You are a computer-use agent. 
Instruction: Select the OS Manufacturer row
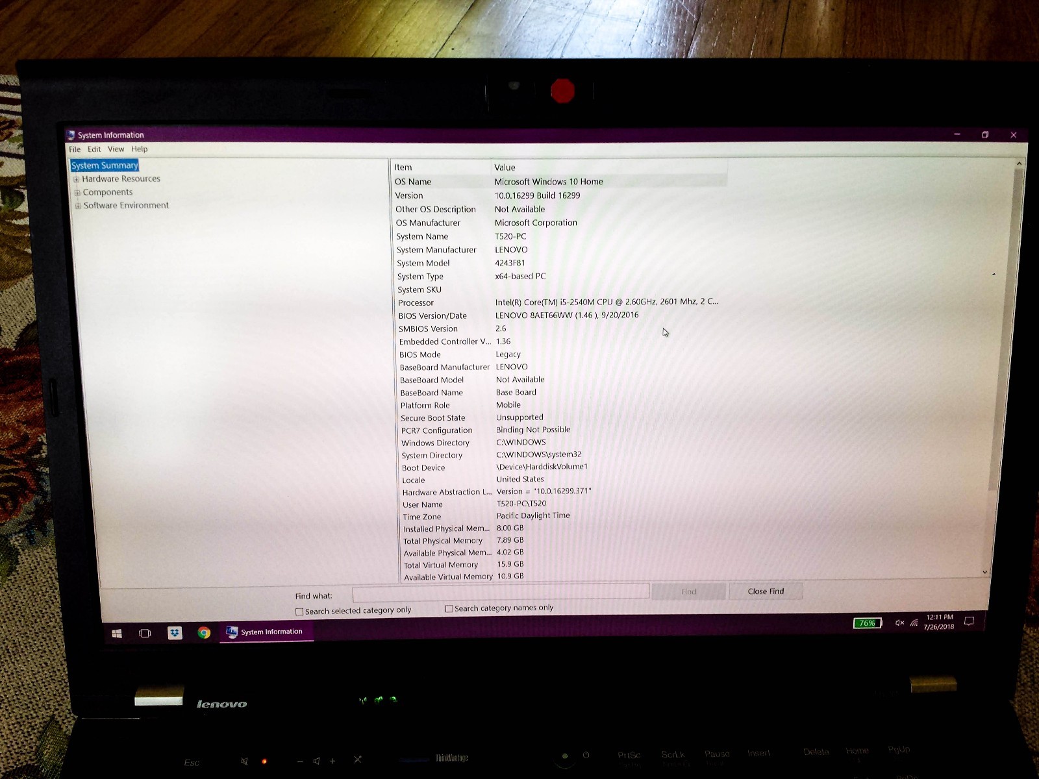click(560, 223)
